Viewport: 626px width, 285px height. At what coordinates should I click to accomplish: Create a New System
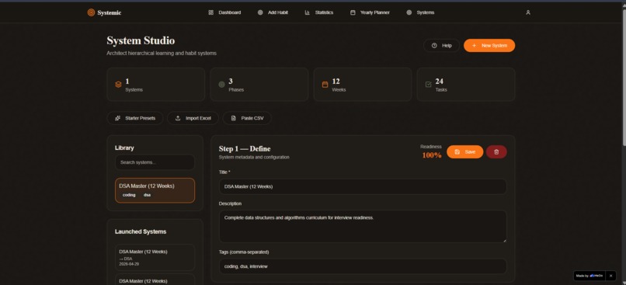tap(489, 46)
